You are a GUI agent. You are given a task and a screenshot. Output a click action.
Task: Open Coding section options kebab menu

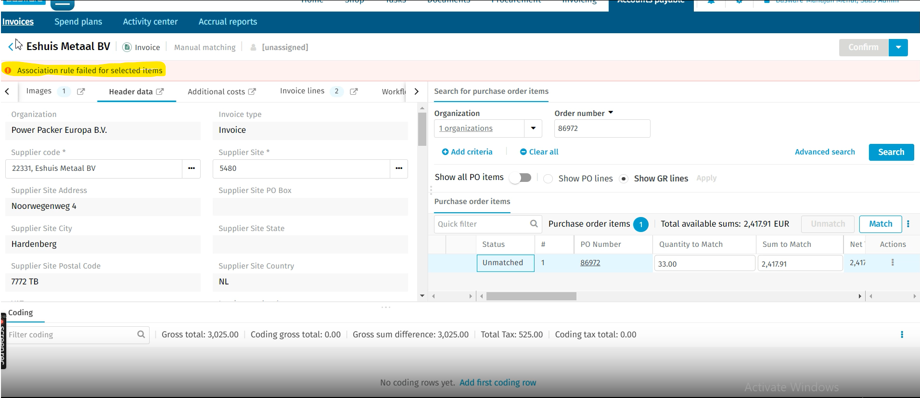tap(902, 334)
